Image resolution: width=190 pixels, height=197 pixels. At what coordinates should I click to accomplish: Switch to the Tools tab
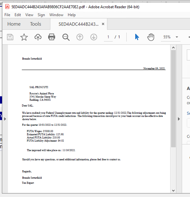(36, 24)
